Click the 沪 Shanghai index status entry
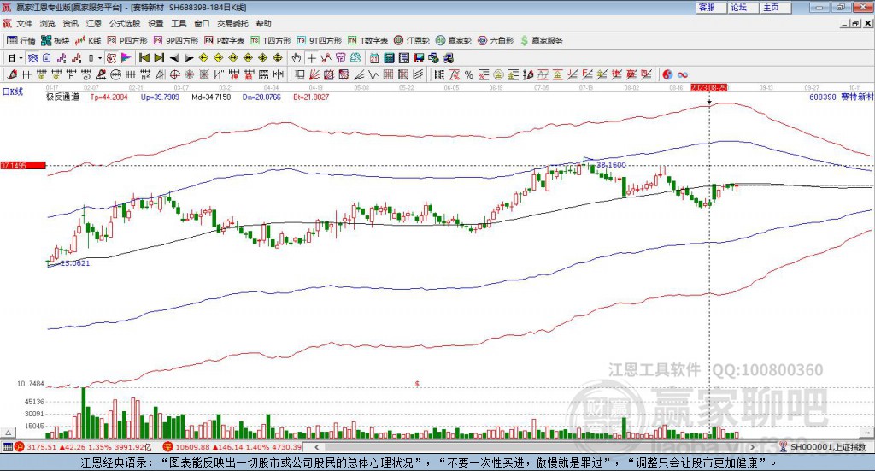 point(83,447)
